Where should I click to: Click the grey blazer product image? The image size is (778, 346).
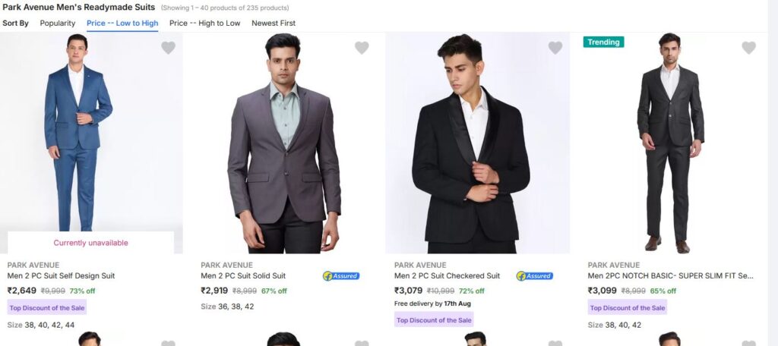pyautogui.click(x=283, y=144)
